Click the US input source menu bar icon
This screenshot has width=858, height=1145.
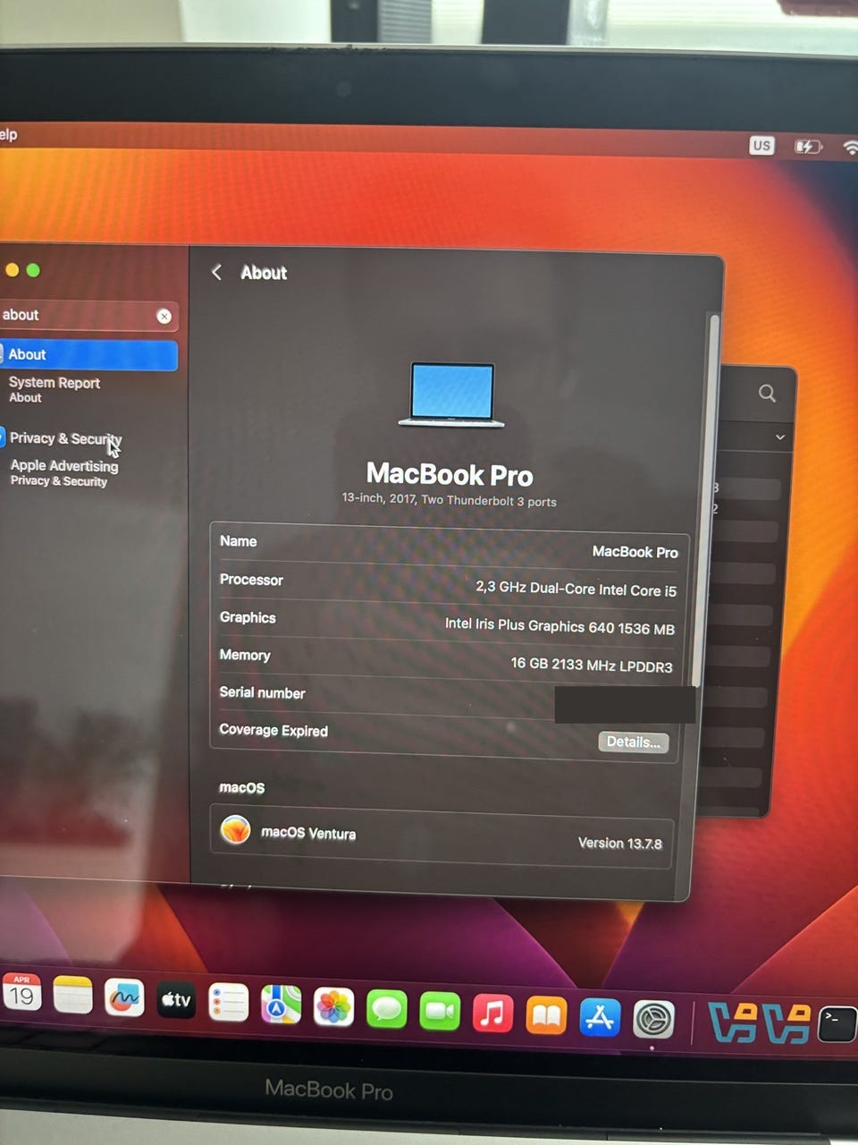761,145
